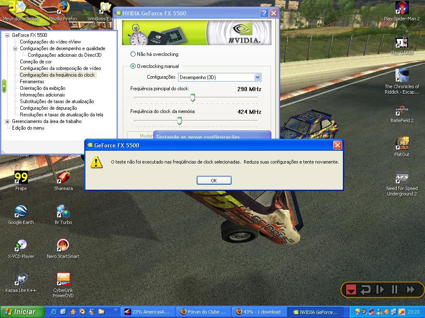Select Configurações da freqüência do clock
The width and height of the screenshot is (425, 318).
point(57,75)
